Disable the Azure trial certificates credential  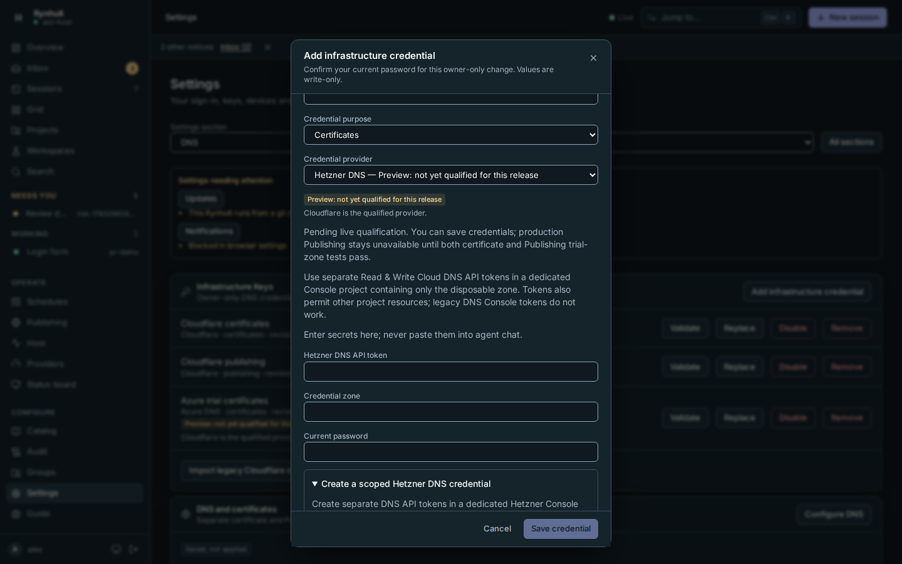click(x=793, y=418)
